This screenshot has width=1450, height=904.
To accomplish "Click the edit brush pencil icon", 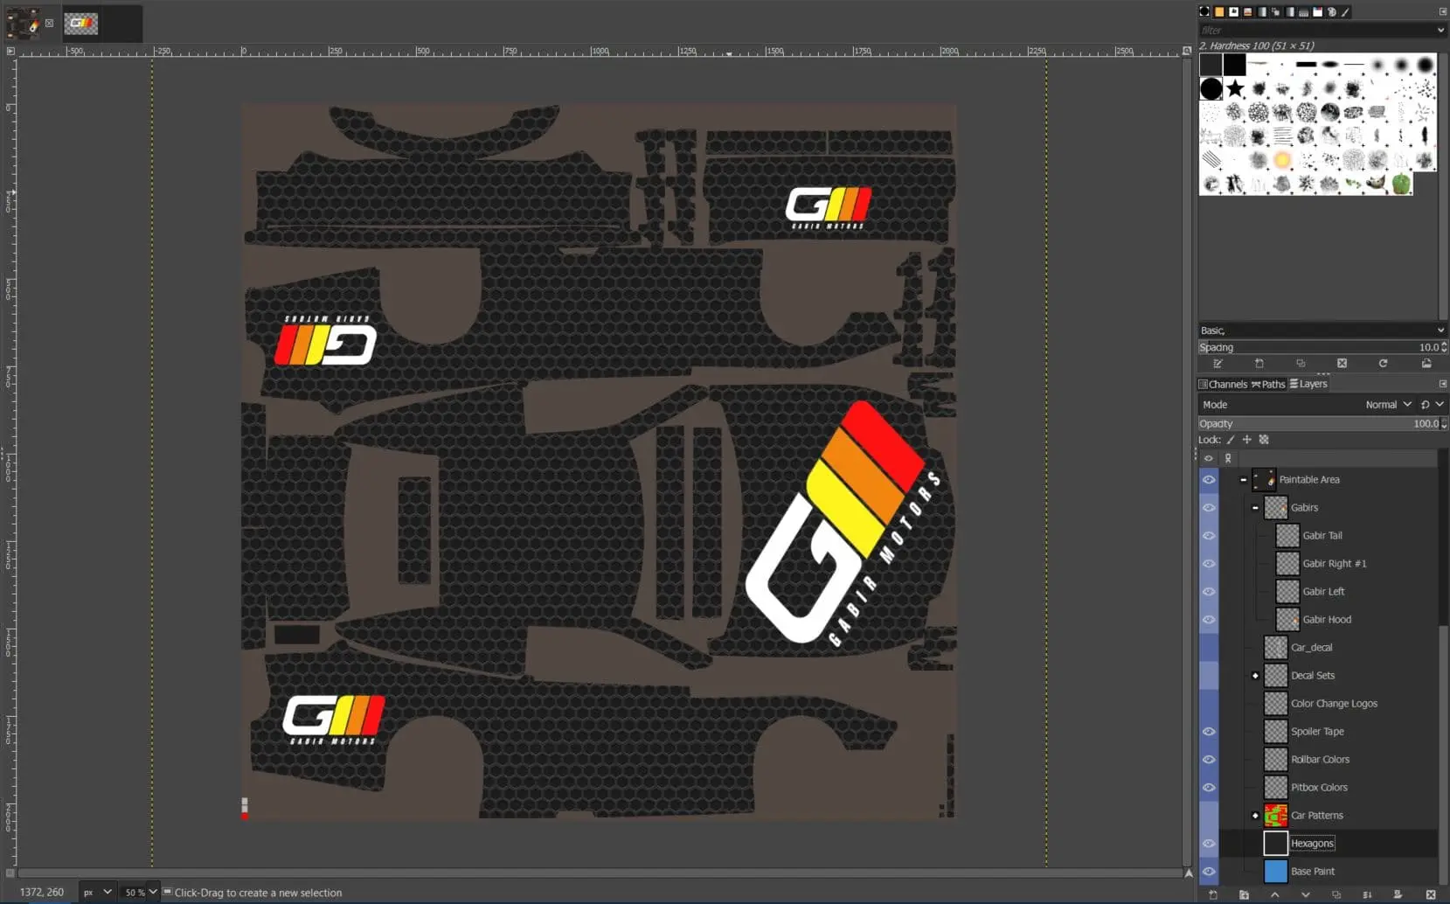I will point(1218,364).
